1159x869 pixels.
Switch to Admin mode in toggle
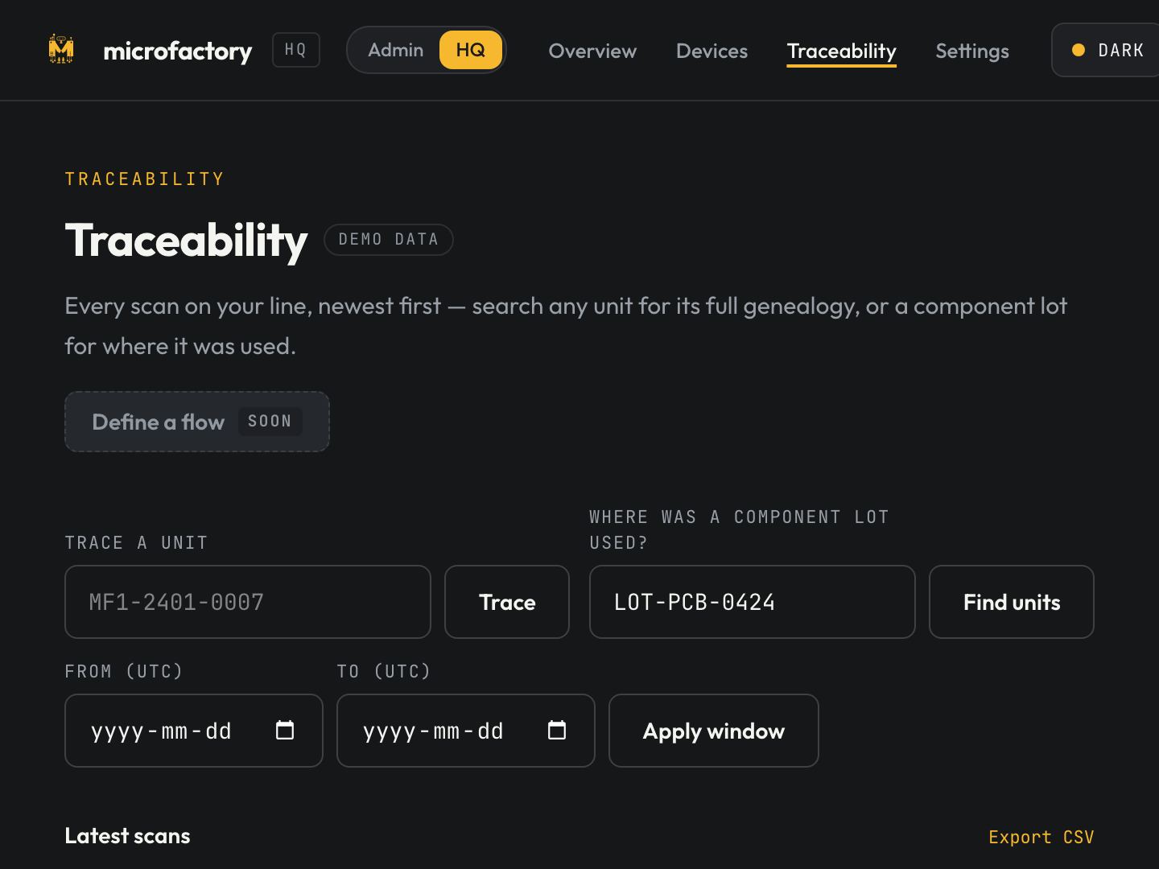pyautogui.click(x=395, y=50)
